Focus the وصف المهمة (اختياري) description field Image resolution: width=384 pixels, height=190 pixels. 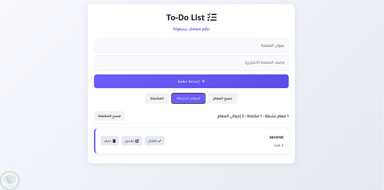(x=191, y=62)
